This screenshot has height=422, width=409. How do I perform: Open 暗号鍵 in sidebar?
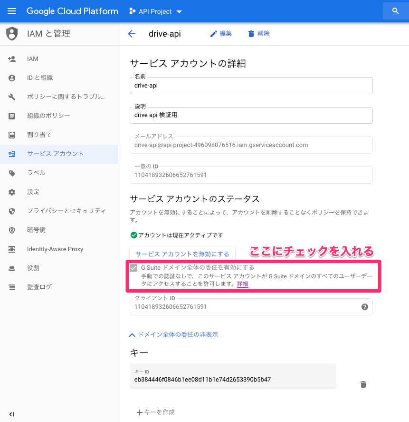(59, 230)
